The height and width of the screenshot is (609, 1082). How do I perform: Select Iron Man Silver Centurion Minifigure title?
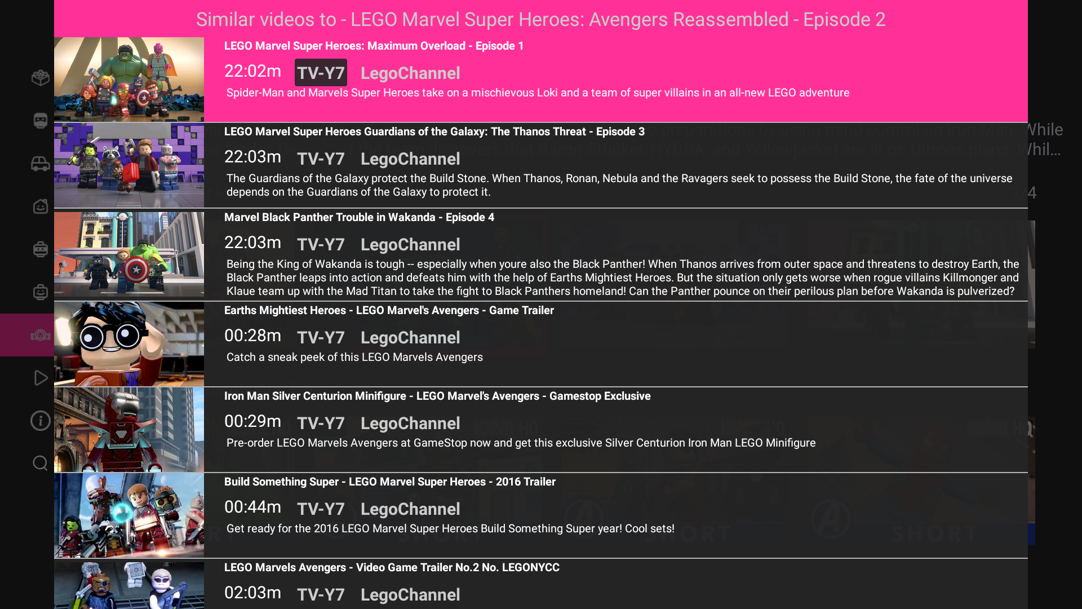pyautogui.click(x=437, y=396)
